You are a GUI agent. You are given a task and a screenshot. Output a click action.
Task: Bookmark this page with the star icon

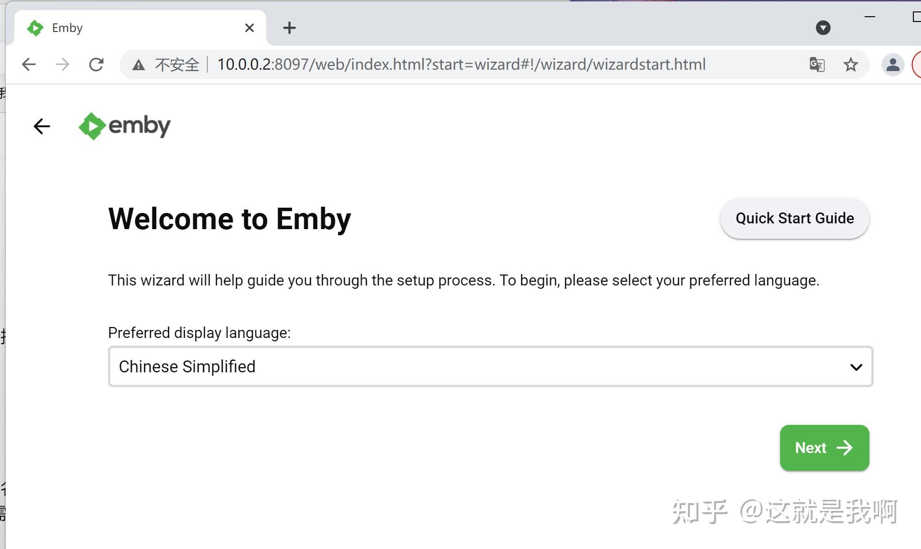pyautogui.click(x=850, y=64)
